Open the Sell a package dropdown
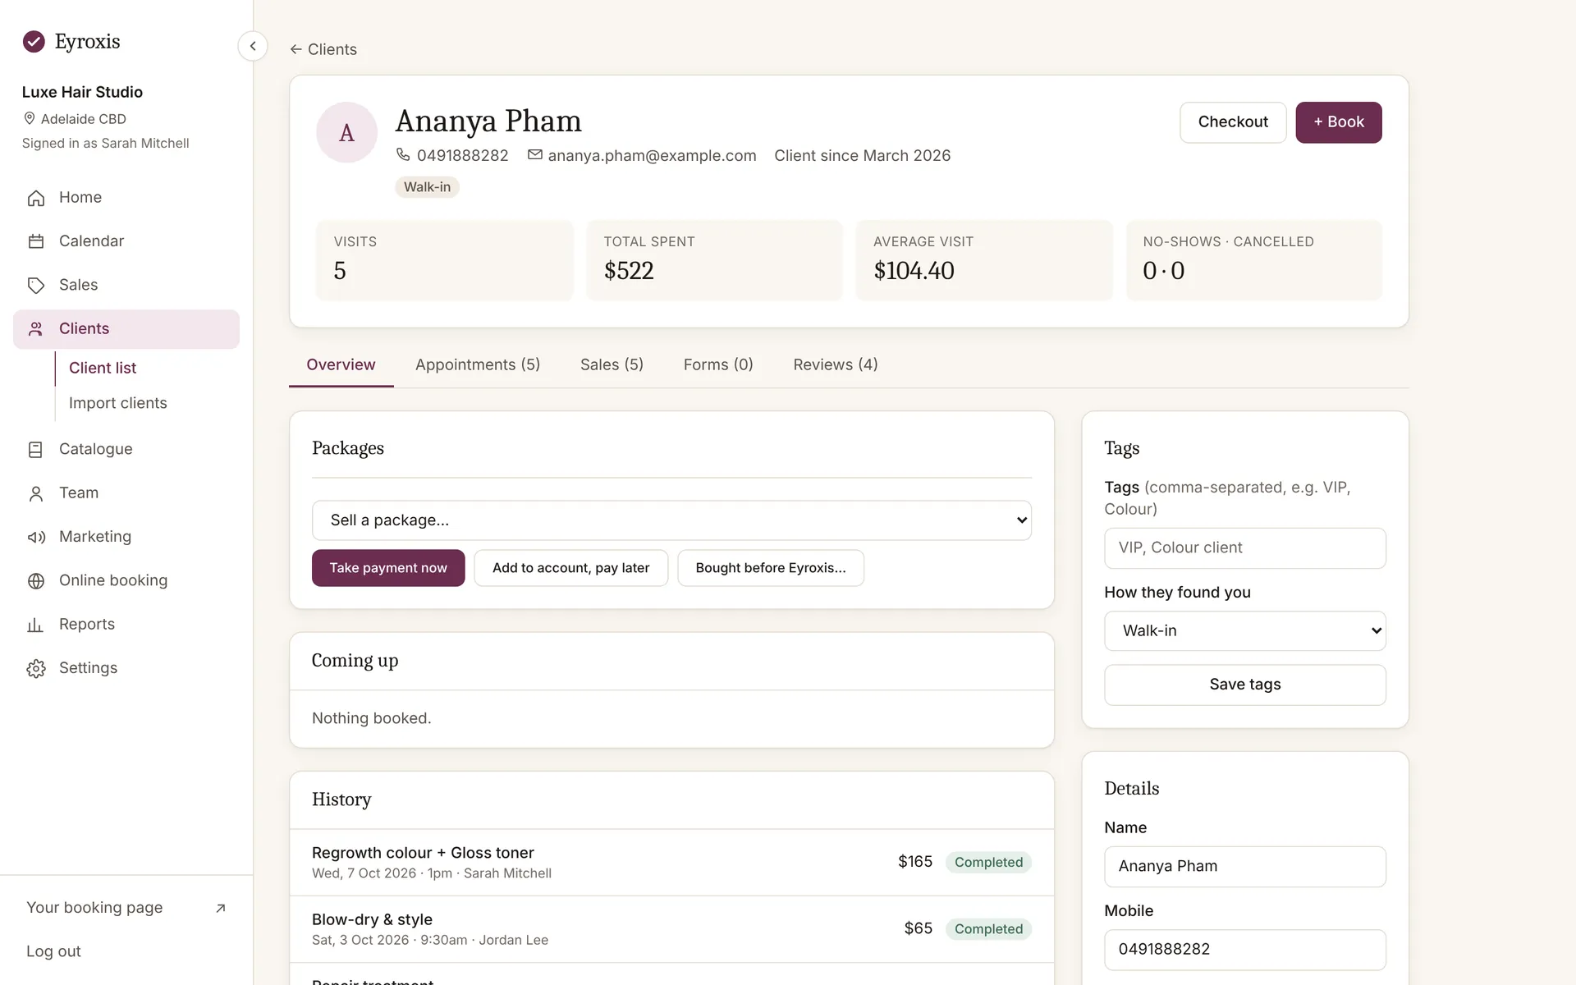1576x985 pixels. (x=671, y=520)
